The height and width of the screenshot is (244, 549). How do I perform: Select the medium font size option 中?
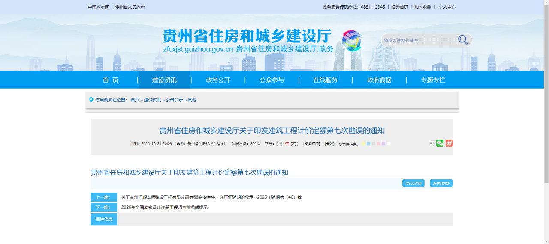pyautogui.click(x=287, y=144)
